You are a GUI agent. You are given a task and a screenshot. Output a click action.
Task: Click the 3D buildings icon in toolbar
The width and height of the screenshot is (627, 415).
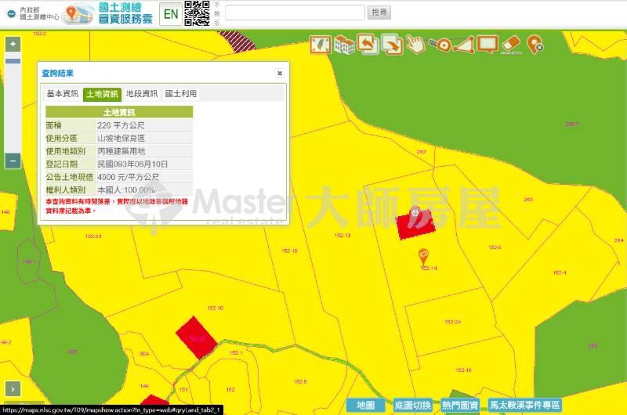342,45
